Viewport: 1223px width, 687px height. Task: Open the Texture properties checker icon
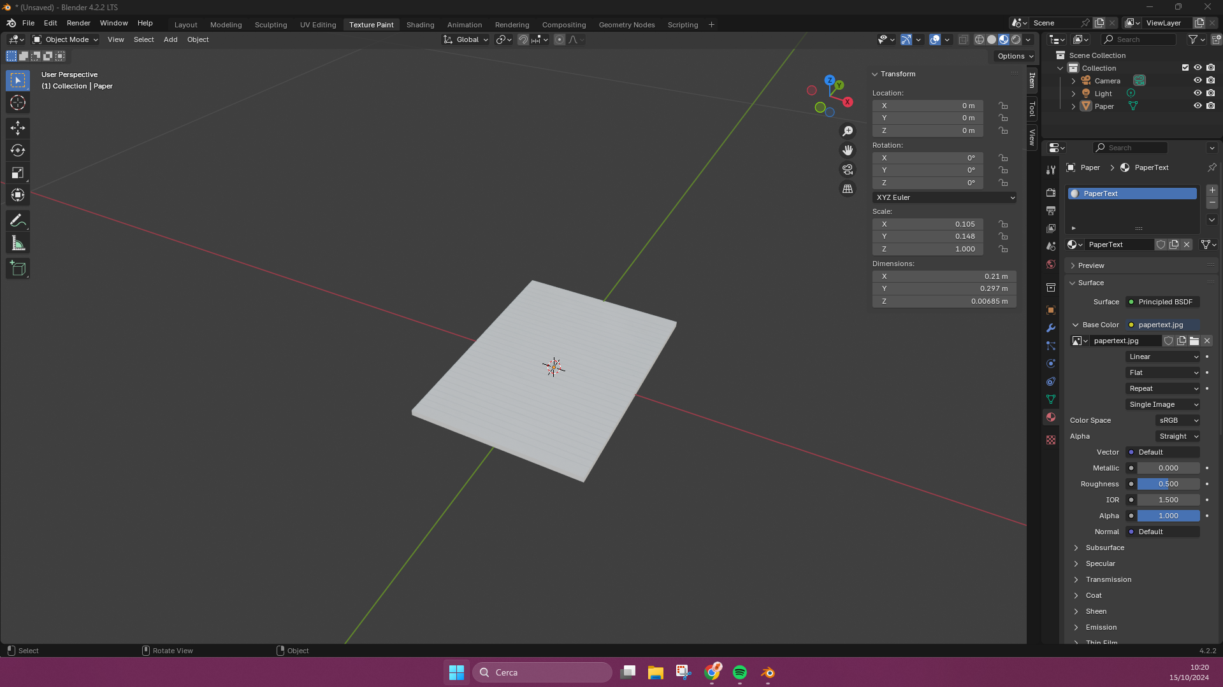tap(1051, 440)
